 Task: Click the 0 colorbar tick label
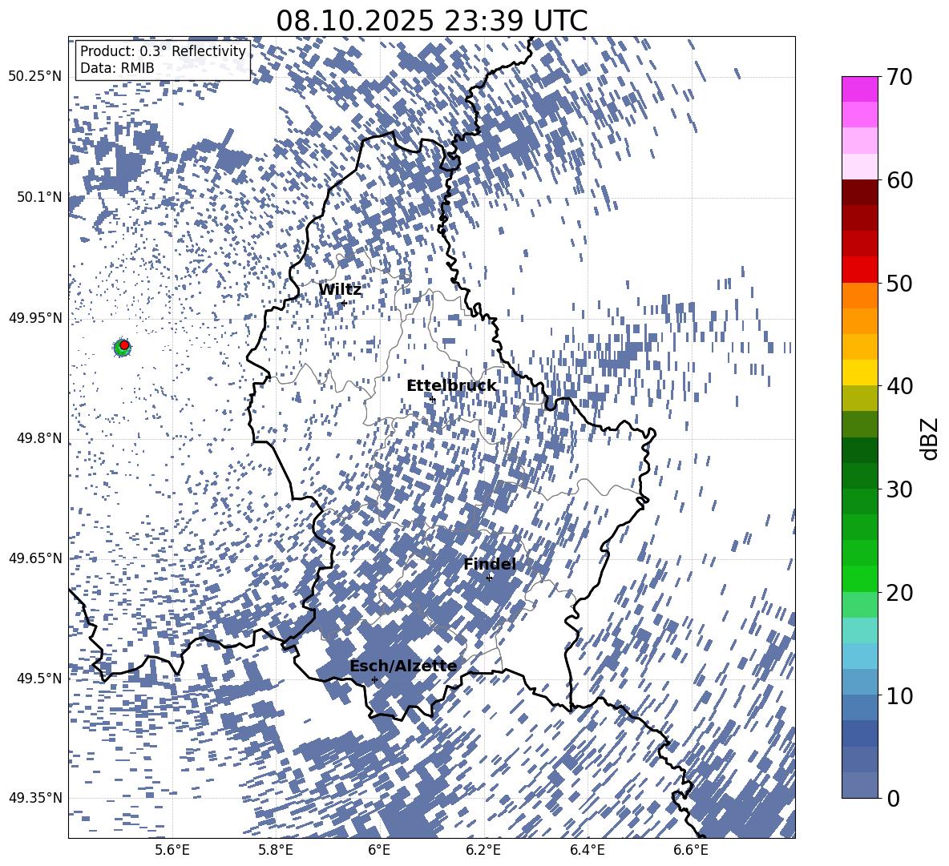[x=893, y=798]
